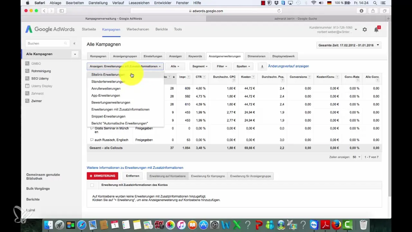Click the help icon beside Impr.
The height and width of the screenshot is (232, 412).
pos(189,77)
